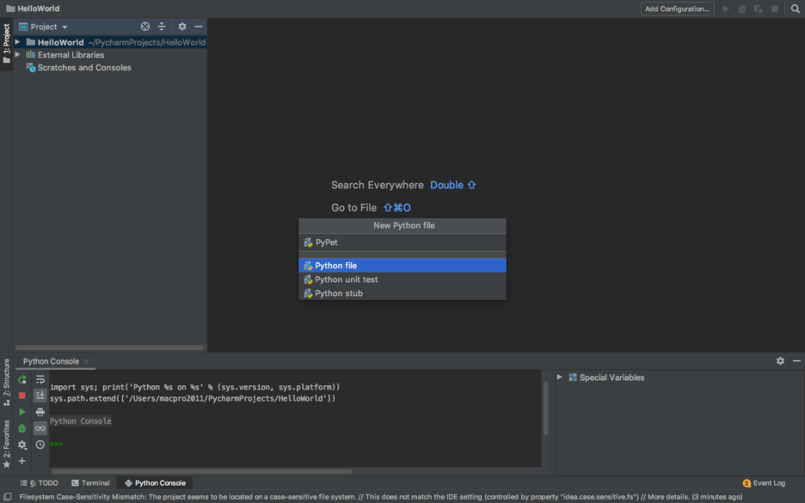805x503 pixels.
Task: Open console Browse History clock icon
Action: point(40,445)
